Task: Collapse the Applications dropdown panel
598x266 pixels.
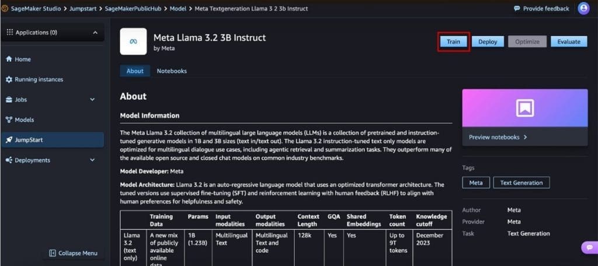Action: pos(95,33)
